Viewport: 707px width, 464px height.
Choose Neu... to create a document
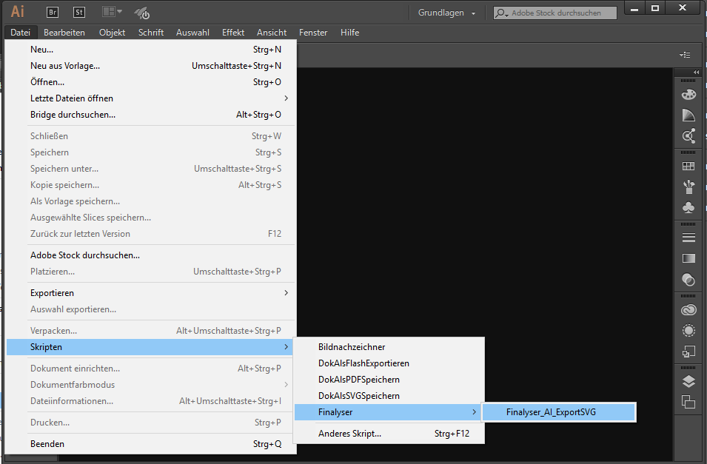pyautogui.click(x=150, y=50)
